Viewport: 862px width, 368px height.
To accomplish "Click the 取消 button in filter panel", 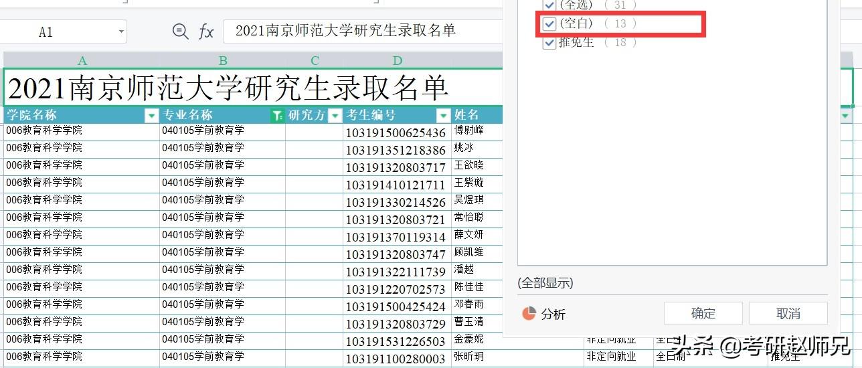I will [788, 313].
